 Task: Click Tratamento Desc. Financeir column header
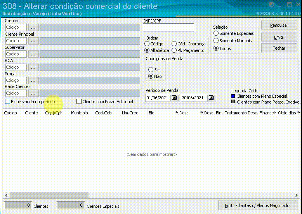click(250, 113)
